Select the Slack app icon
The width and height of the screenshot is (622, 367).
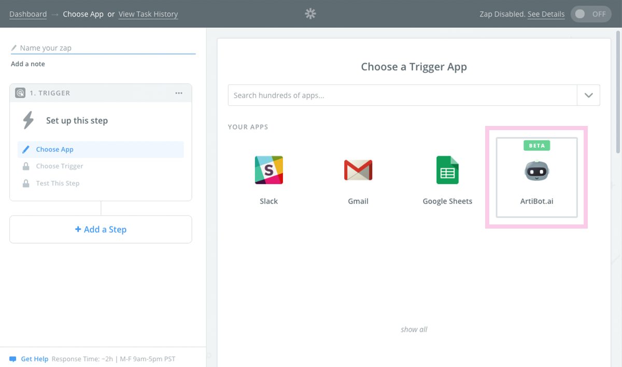(x=268, y=170)
